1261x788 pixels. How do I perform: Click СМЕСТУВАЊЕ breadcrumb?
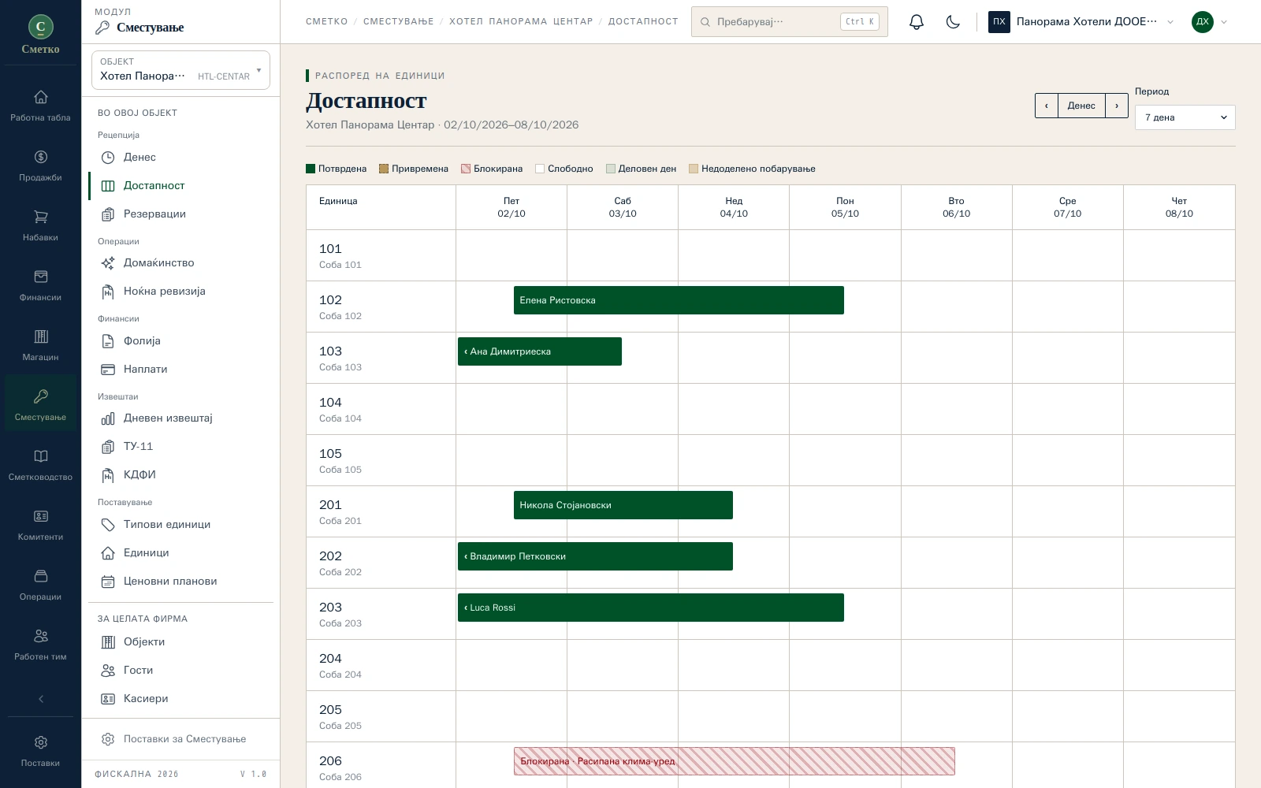[399, 21]
